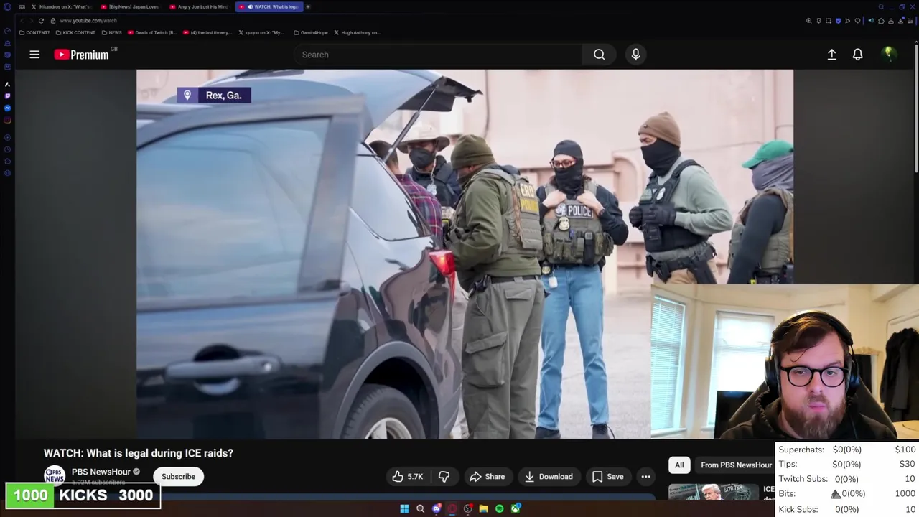Open the YouTube create upload icon

[831, 55]
